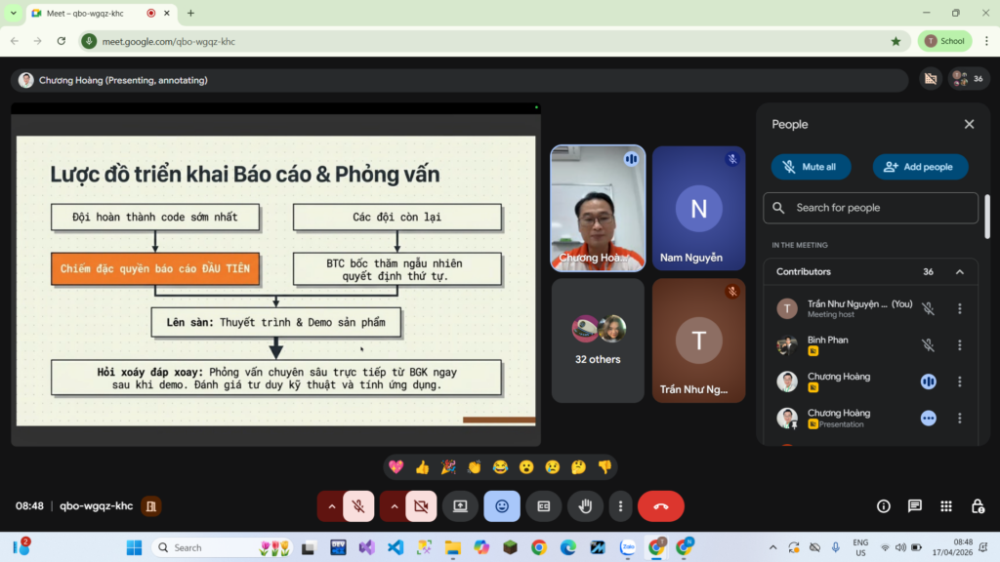
Task: Open the chat with everyone panel
Action: coord(914,506)
